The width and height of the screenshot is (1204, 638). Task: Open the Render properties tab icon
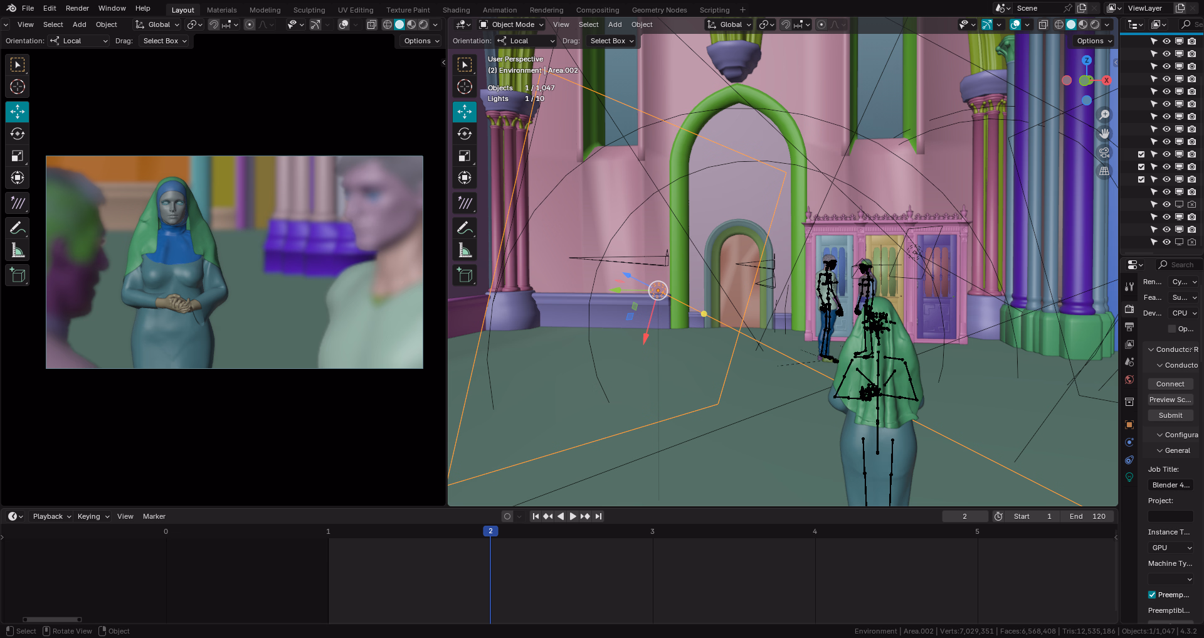pos(1129,309)
